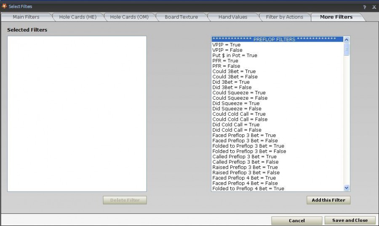Pick 'Could Squeeze = False' filter

pyautogui.click(x=240, y=98)
